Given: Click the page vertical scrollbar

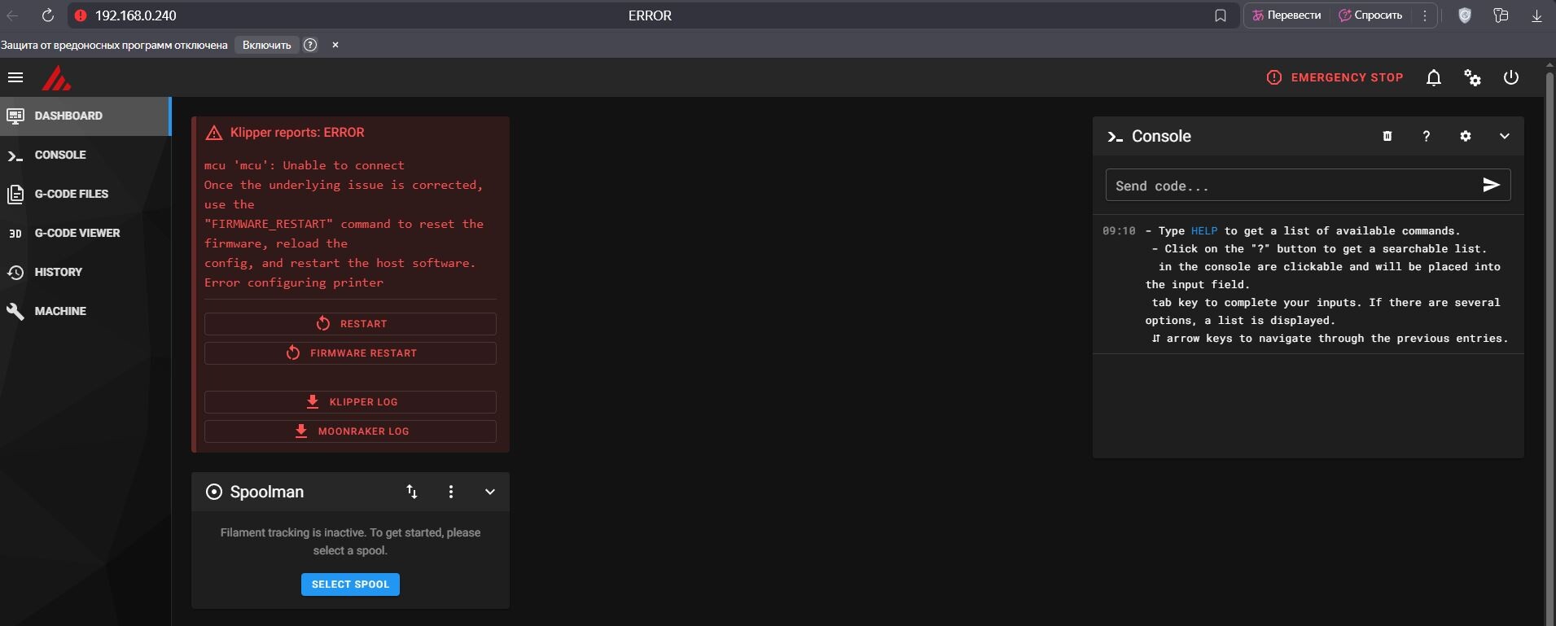Looking at the screenshot, I should pyautogui.click(x=1549, y=342).
